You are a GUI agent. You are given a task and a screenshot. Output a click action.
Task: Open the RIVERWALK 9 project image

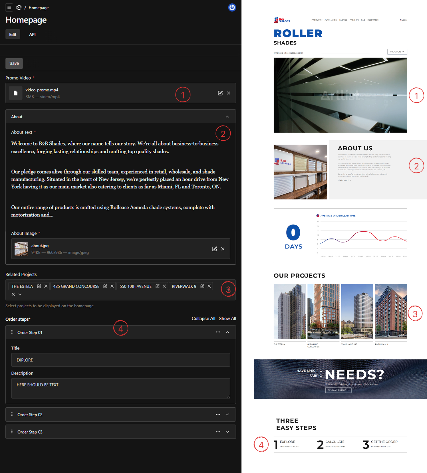[391, 312]
